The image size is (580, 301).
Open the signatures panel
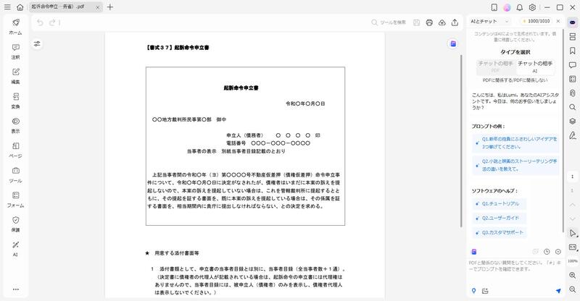point(573,135)
